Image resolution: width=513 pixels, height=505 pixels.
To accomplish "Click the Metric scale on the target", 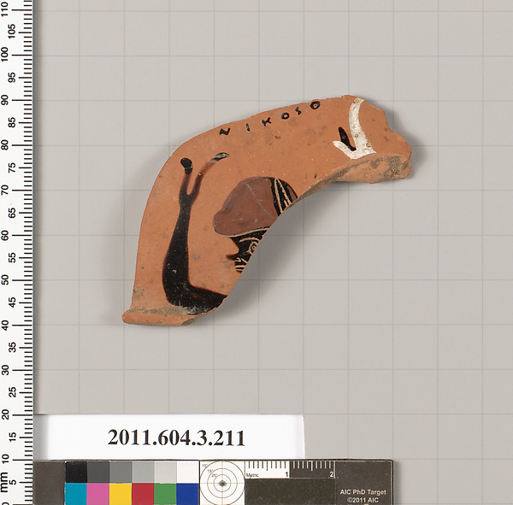I will 290,470.
